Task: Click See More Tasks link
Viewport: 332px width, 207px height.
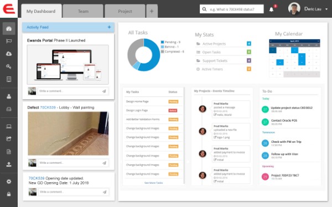Action: coord(153,183)
